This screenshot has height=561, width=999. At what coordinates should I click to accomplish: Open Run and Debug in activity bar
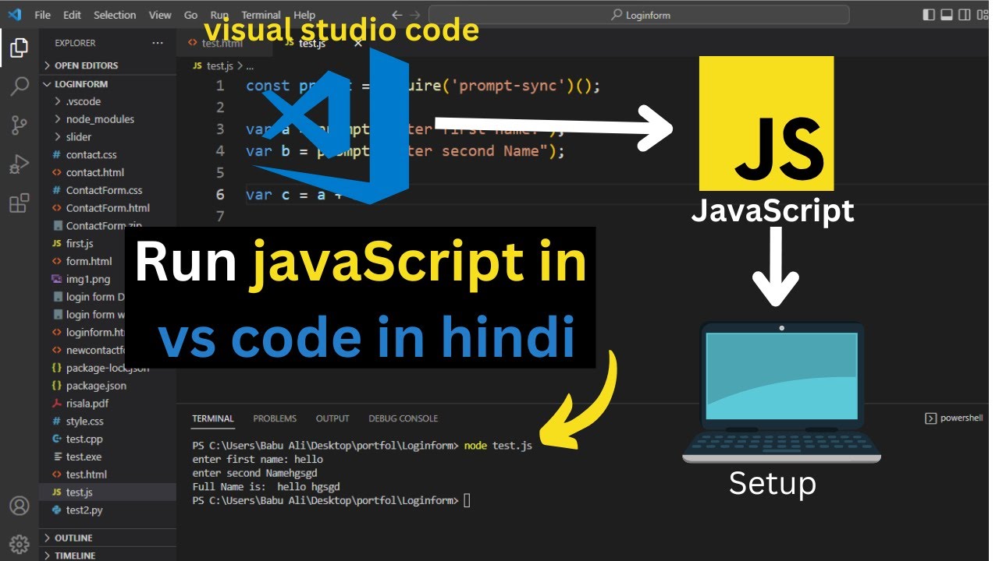pyautogui.click(x=19, y=164)
